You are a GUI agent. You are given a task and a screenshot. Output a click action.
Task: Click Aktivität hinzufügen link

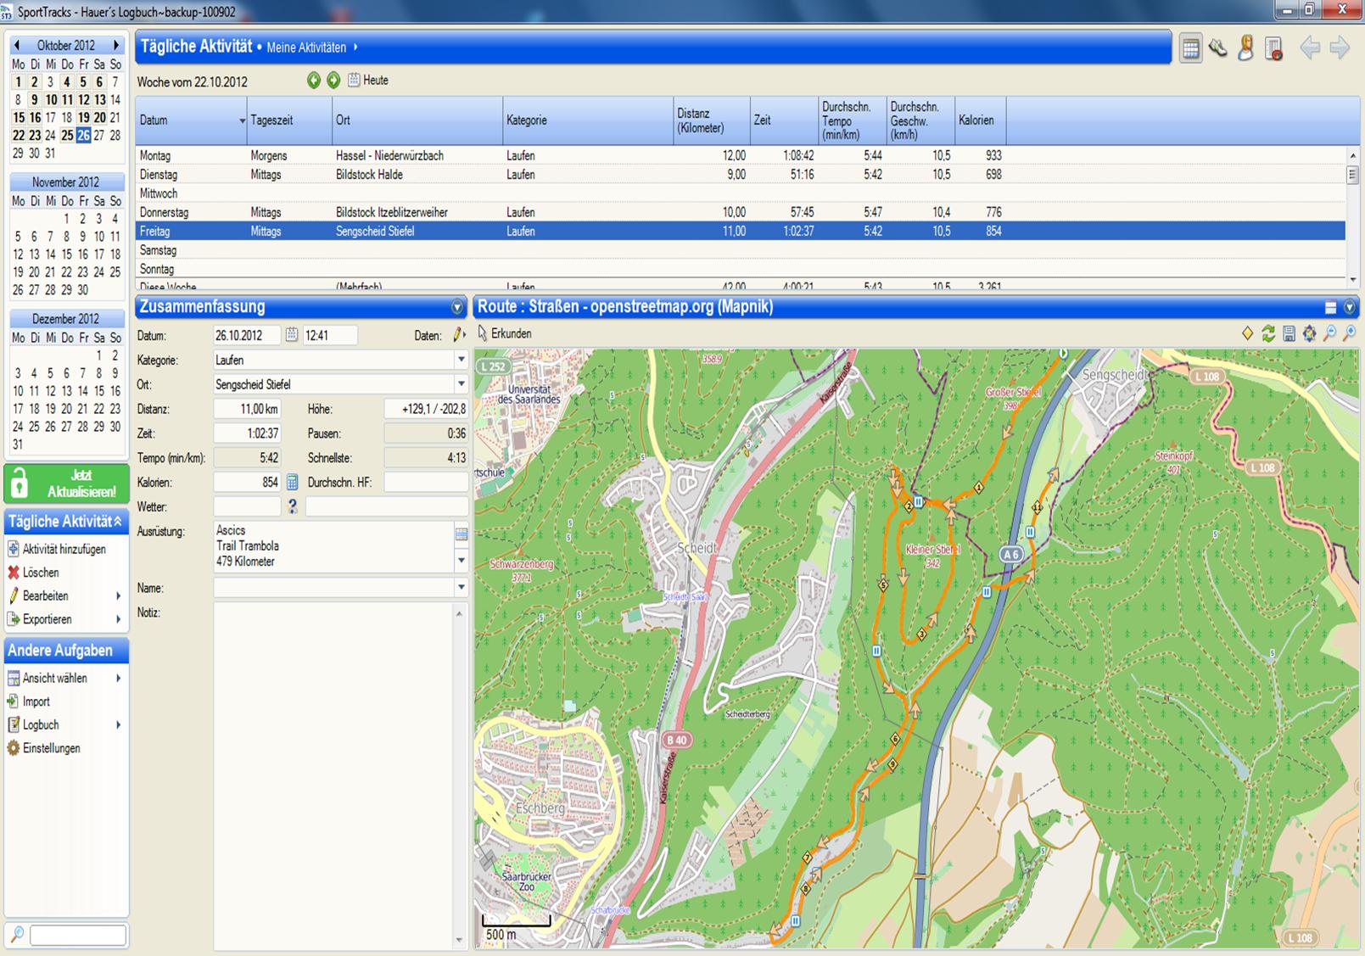click(x=64, y=549)
